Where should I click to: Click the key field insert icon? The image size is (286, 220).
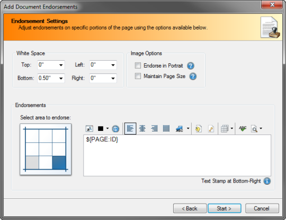[x=211, y=129]
